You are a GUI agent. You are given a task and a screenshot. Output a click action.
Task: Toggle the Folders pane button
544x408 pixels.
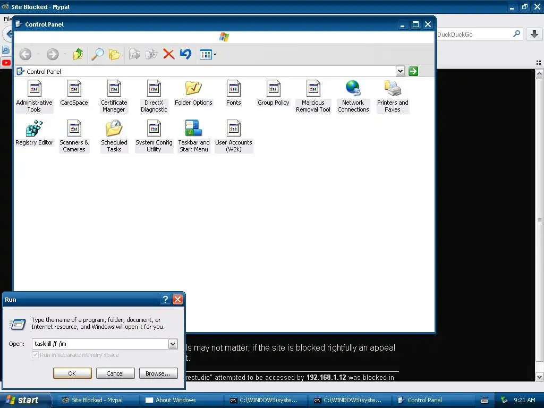pos(115,54)
